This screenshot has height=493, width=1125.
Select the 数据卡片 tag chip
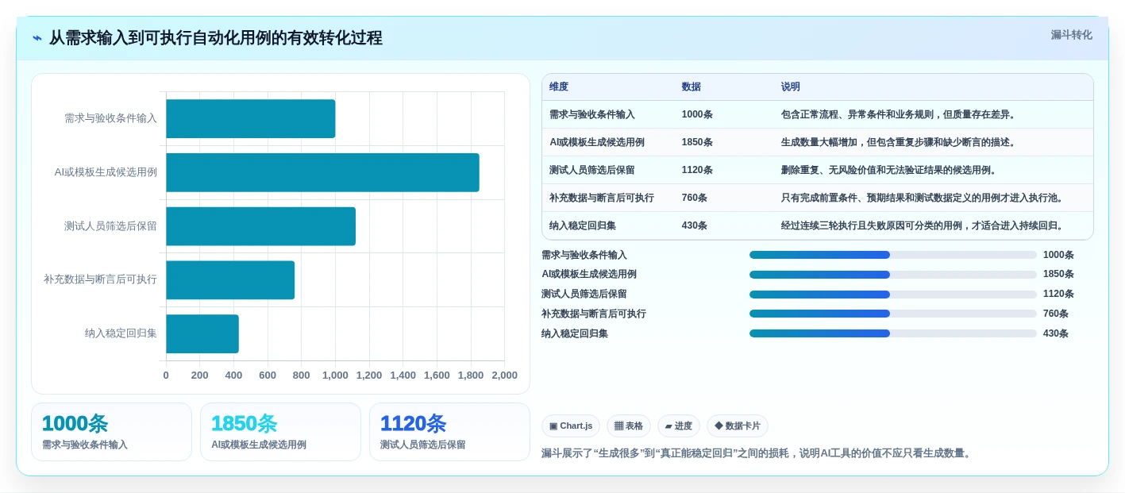pyautogui.click(x=738, y=426)
